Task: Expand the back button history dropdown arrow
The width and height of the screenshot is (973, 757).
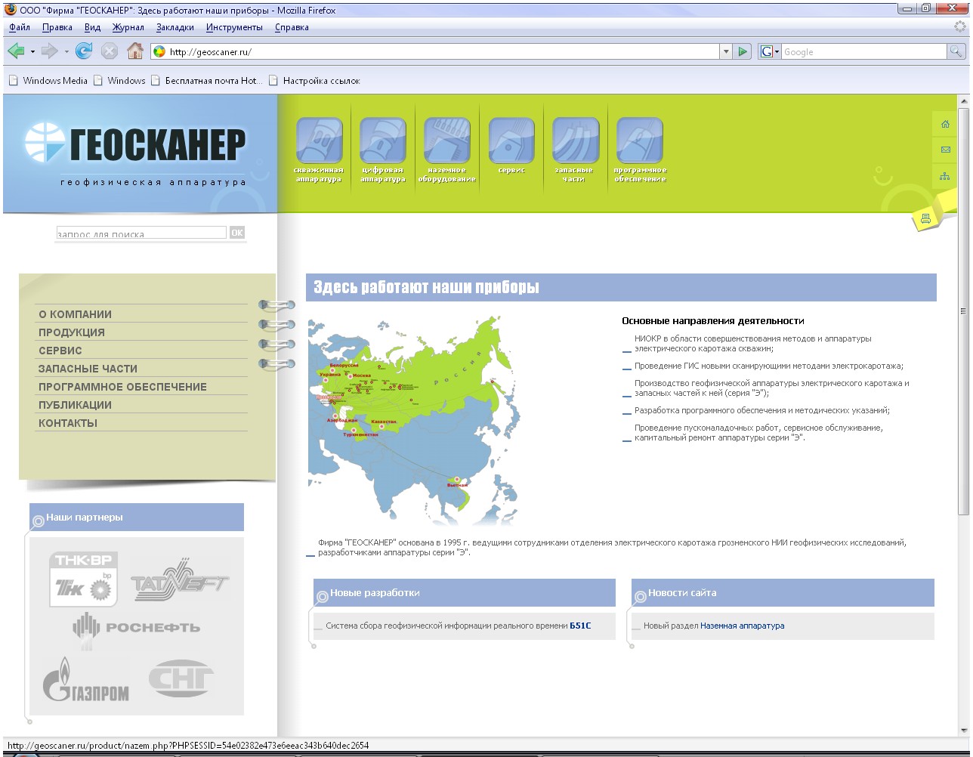Action: pyautogui.click(x=32, y=51)
